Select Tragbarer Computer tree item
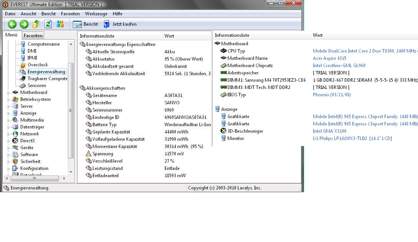Viewport: 418px width, 242px height. click(48, 79)
